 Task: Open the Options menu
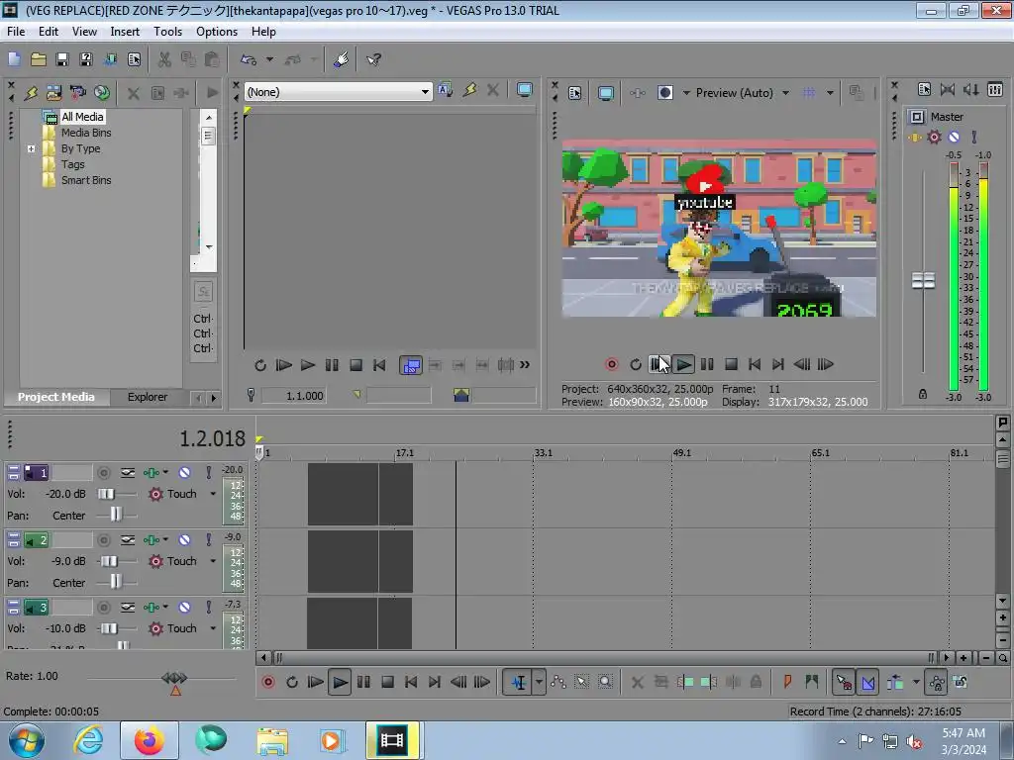click(217, 32)
